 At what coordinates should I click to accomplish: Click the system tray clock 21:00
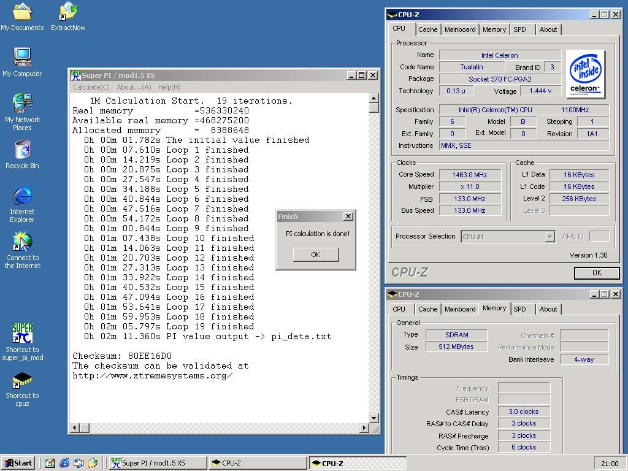coord(610,464)
